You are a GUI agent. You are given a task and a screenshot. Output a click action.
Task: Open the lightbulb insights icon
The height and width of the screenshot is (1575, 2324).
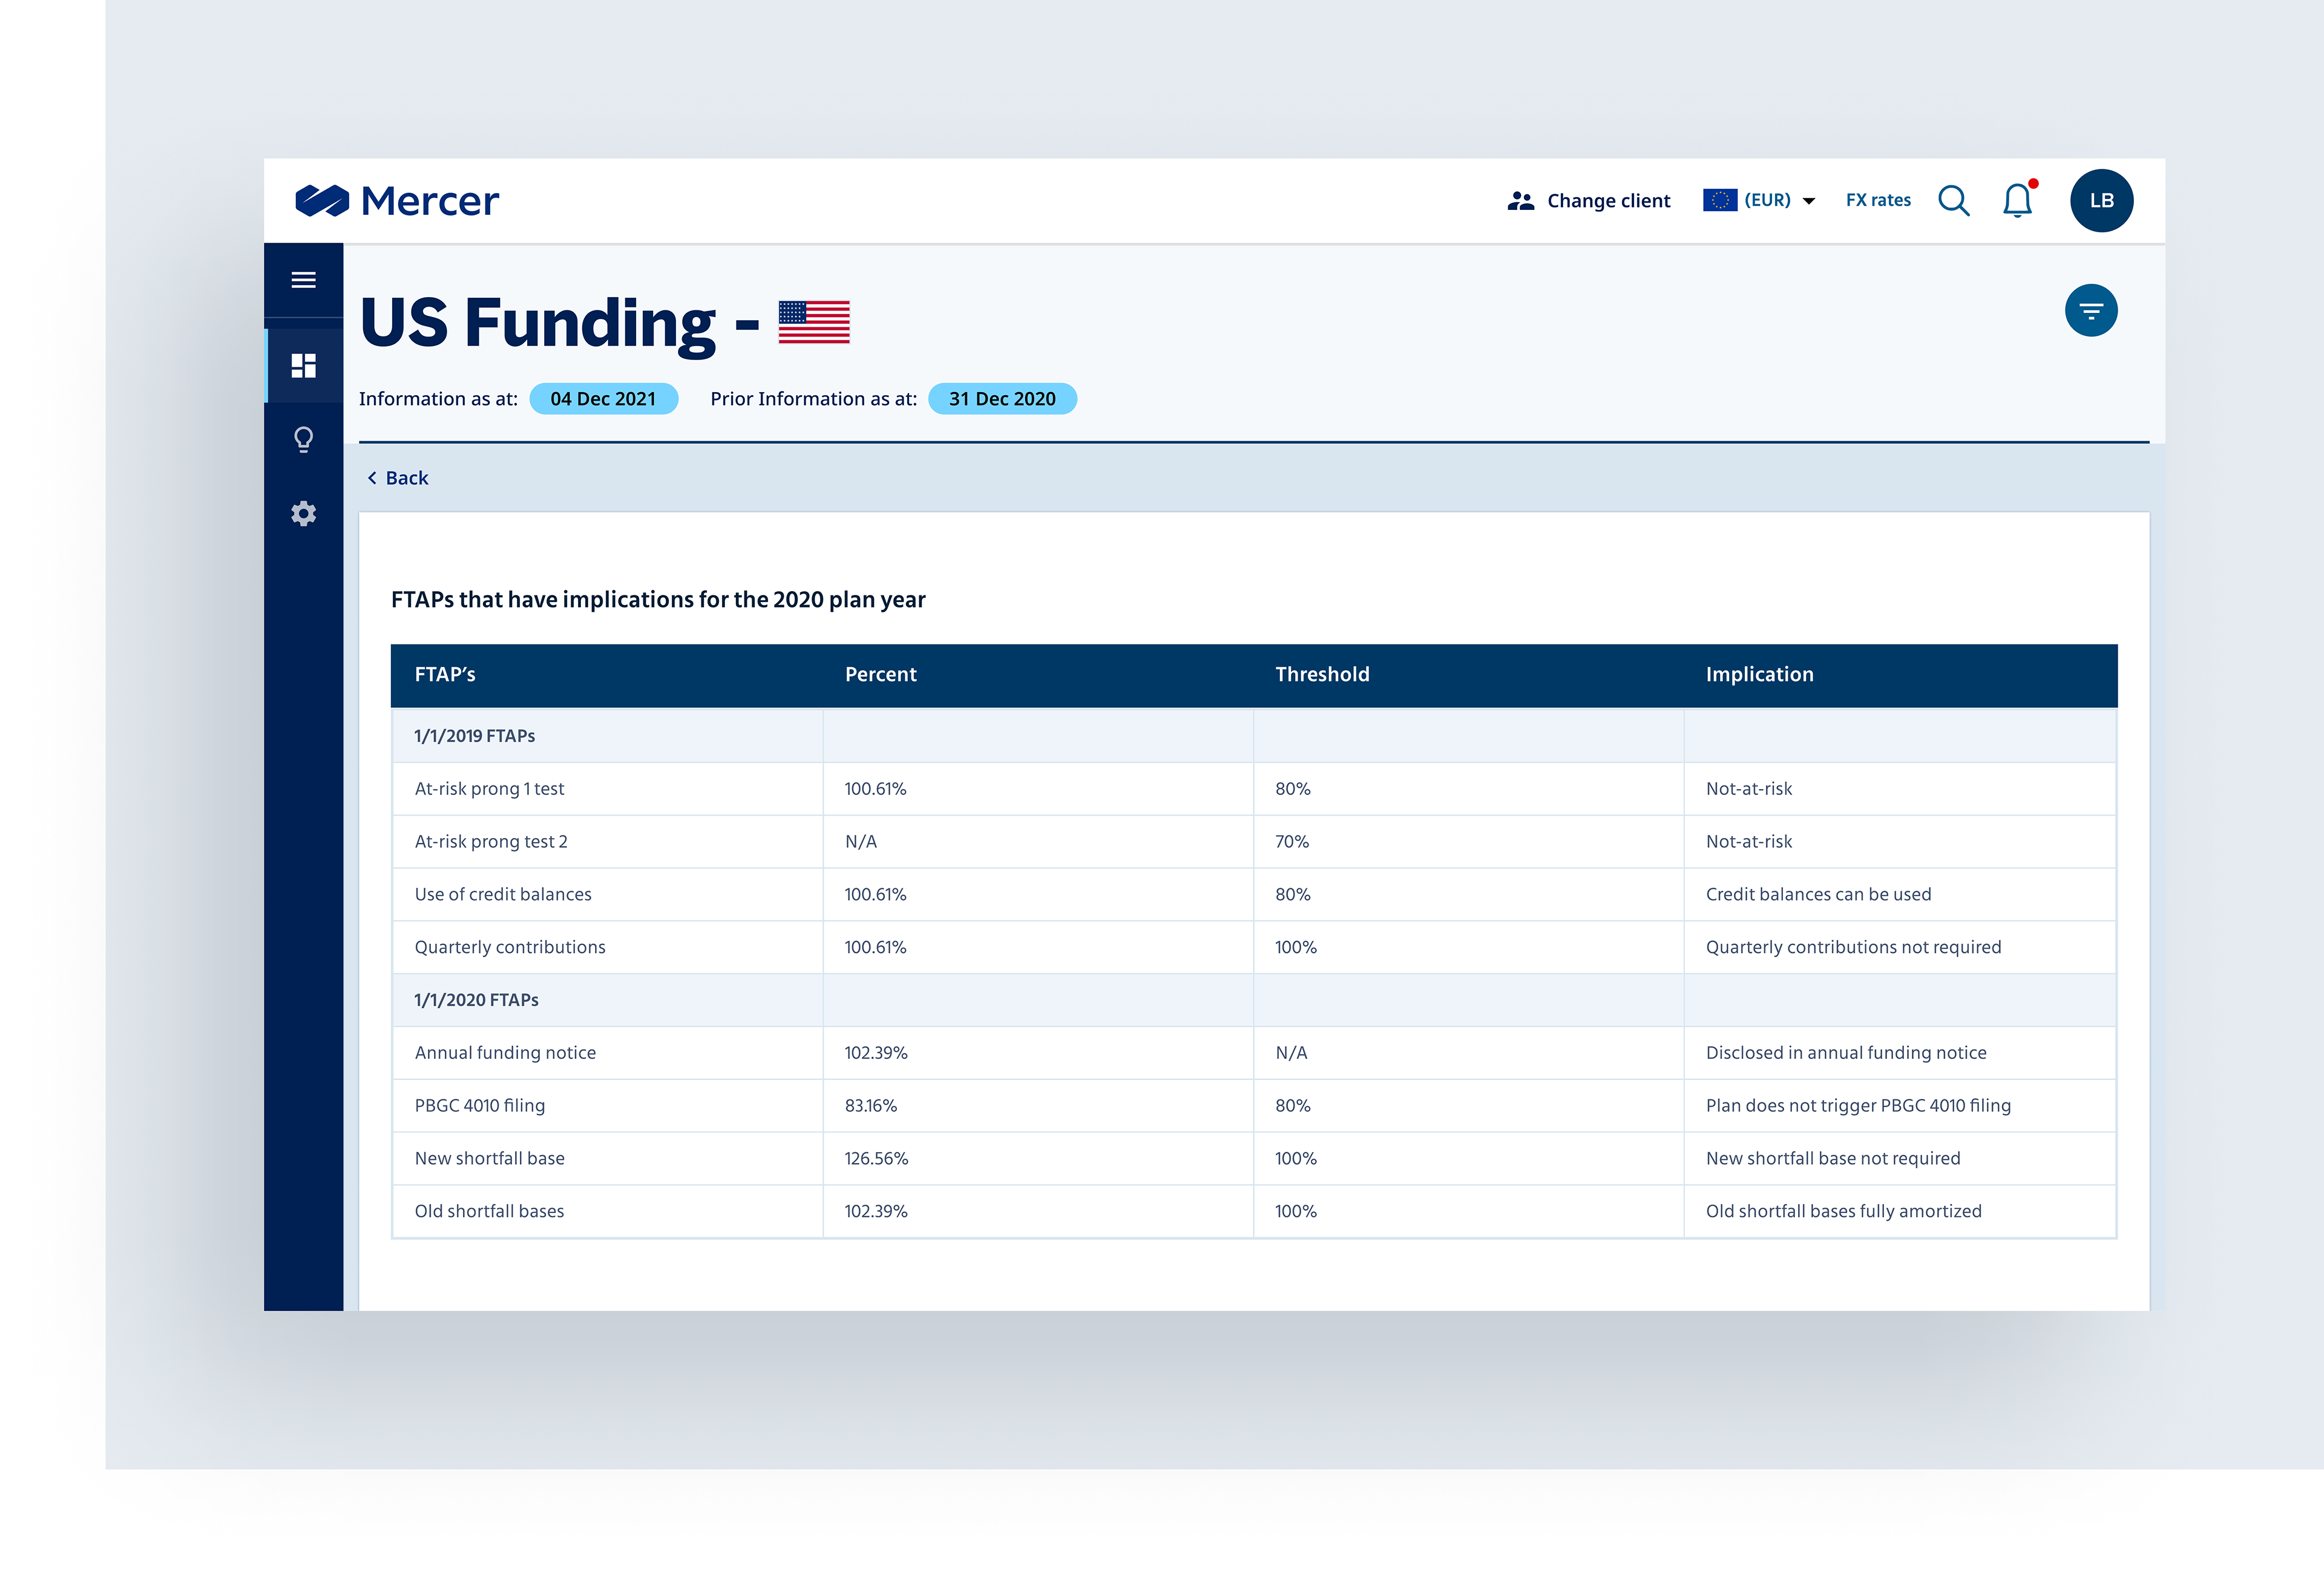tap(303, 440)
